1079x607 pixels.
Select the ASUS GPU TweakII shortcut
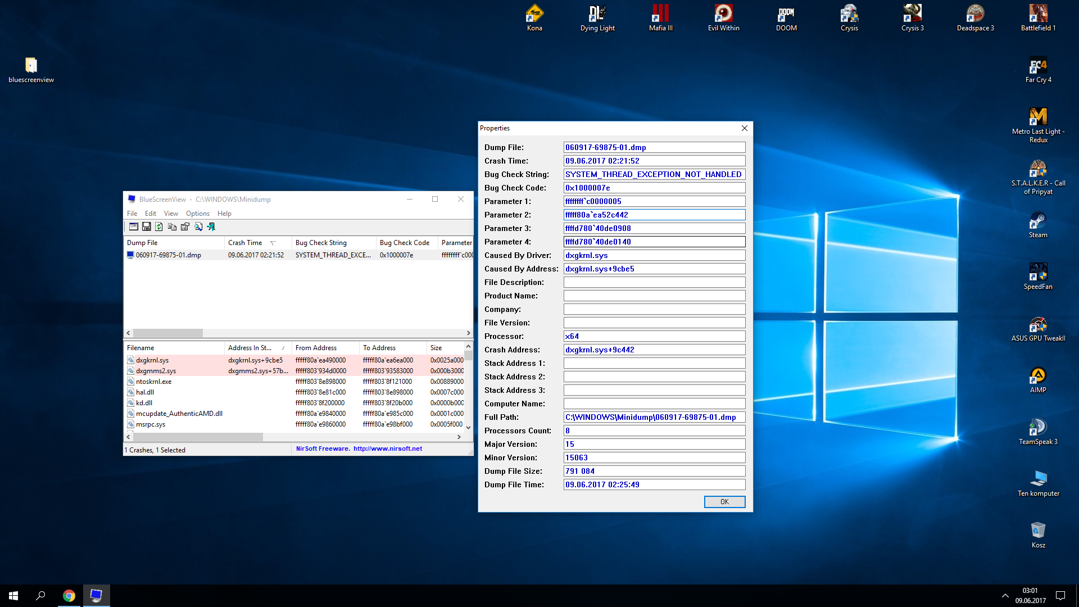1038,328
